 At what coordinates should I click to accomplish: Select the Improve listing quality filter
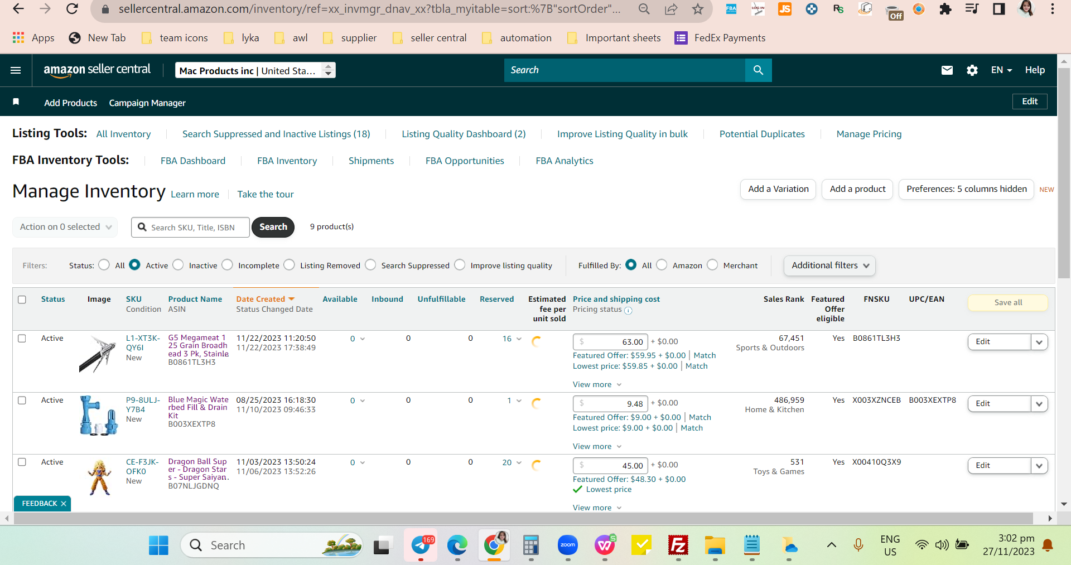(460, 265)
